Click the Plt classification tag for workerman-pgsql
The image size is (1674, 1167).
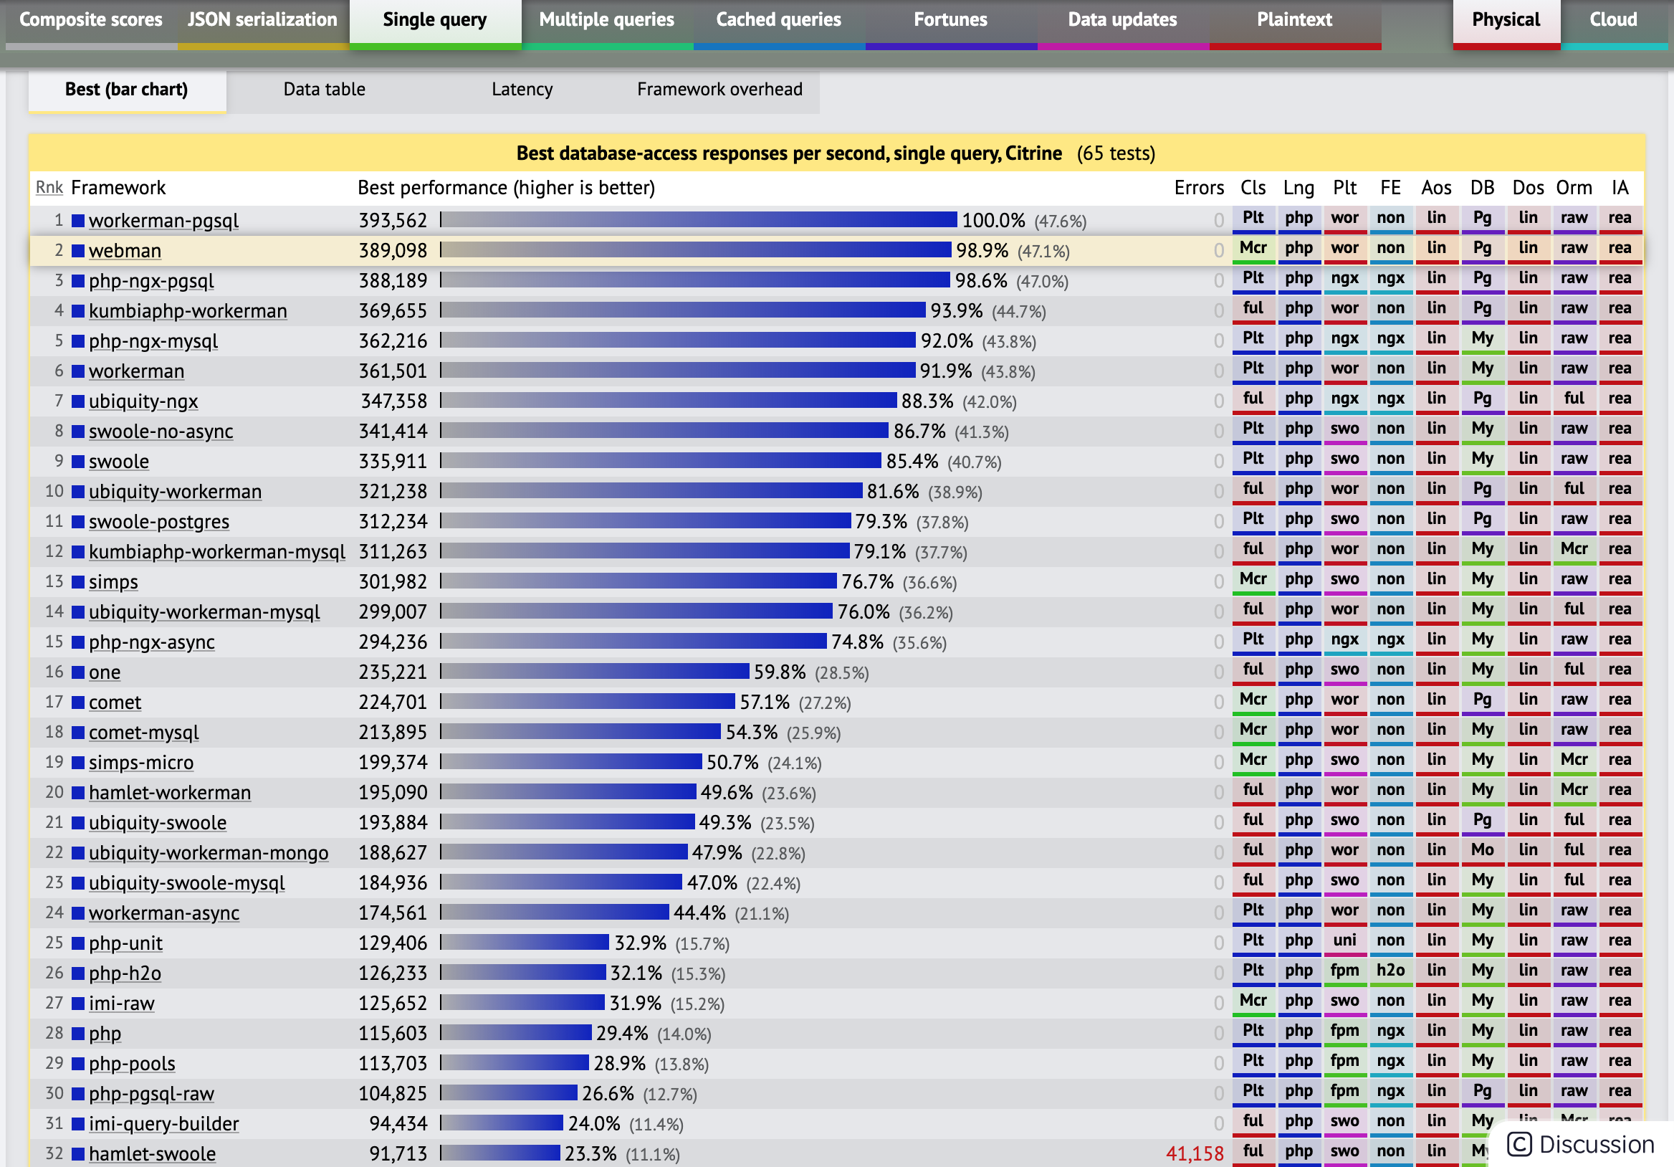[1253, 218]
